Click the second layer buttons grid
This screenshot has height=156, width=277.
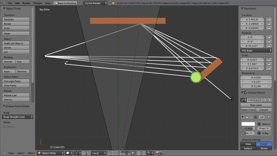(124, 153)
